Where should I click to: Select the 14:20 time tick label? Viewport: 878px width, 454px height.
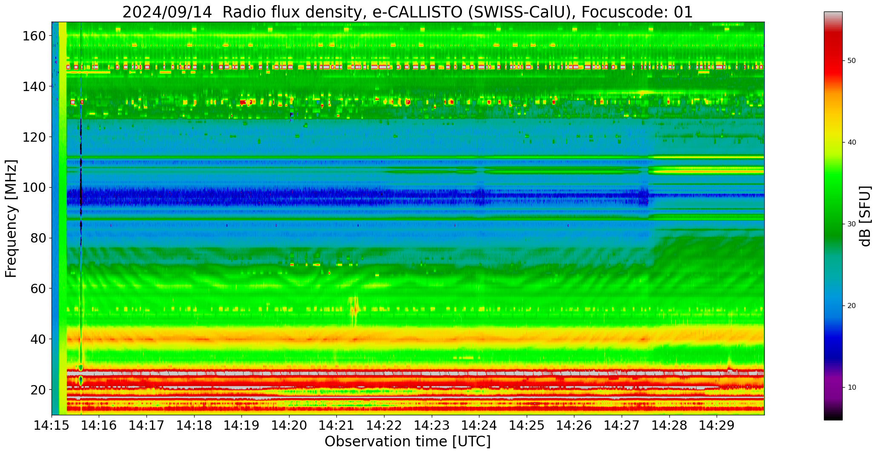[x=289, y=425]
